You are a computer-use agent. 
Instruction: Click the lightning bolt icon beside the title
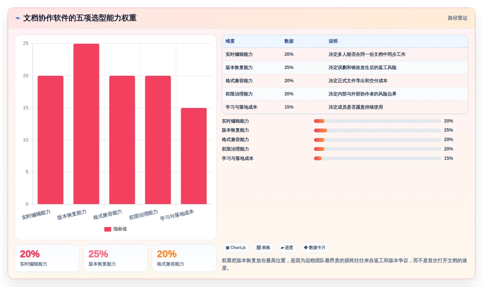click(x=18, y=18)
